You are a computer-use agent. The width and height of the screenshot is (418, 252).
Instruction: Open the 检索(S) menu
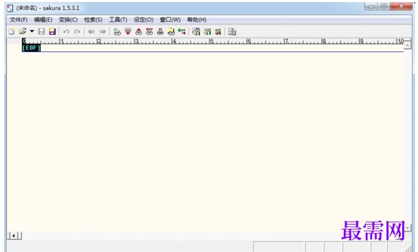pyautogui.click(x=93, y=20)
